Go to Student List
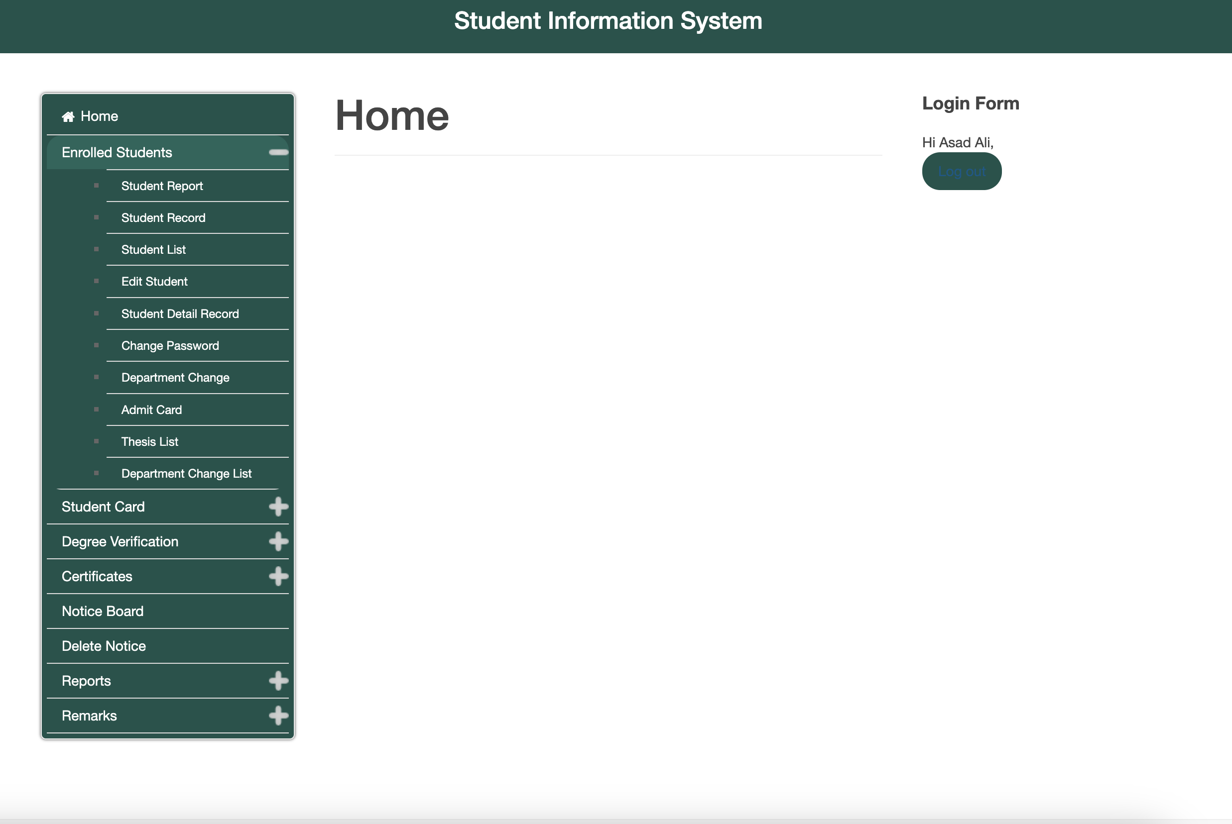Viewport: 1232px width, 824px height. [197, 250]
